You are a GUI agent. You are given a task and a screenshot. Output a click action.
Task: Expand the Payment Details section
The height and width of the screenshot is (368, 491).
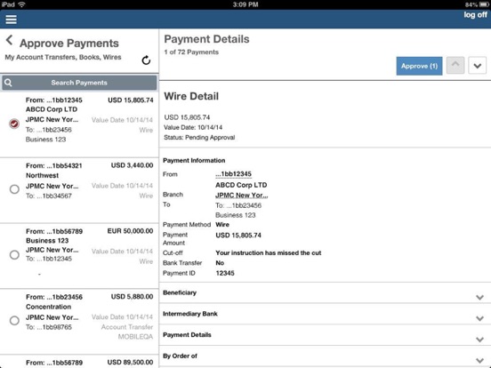coord(325,335)
